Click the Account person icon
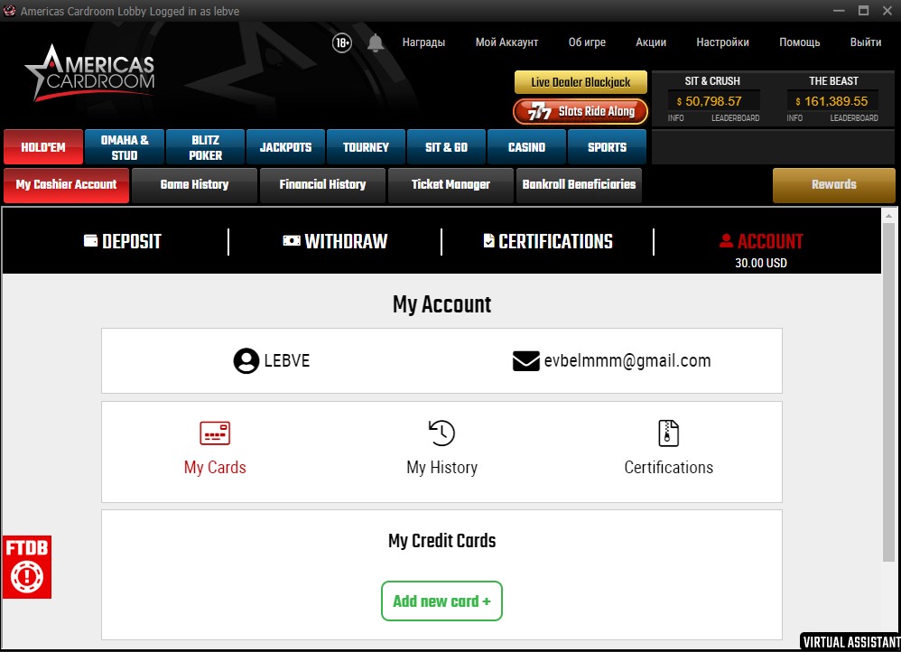901x652 pixels. (726, 240)
